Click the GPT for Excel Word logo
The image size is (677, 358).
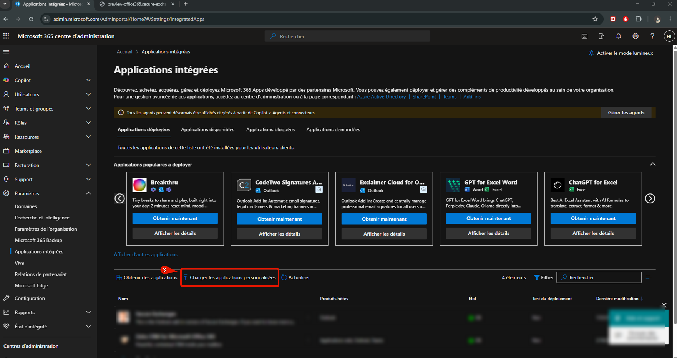click(x=453, y=185)
